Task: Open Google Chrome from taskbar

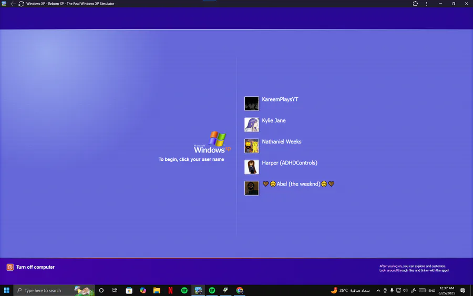Action: (x=240, y=290)
